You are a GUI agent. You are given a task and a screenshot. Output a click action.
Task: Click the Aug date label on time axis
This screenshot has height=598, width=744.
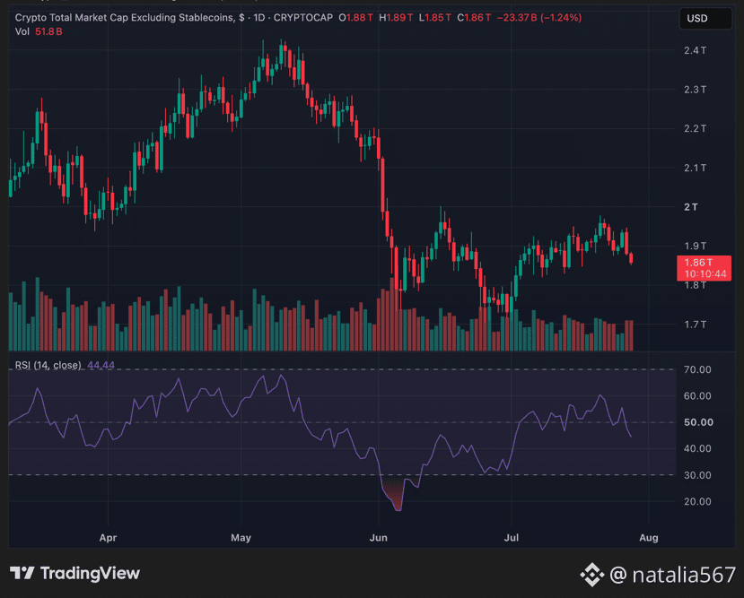(649, 538)
